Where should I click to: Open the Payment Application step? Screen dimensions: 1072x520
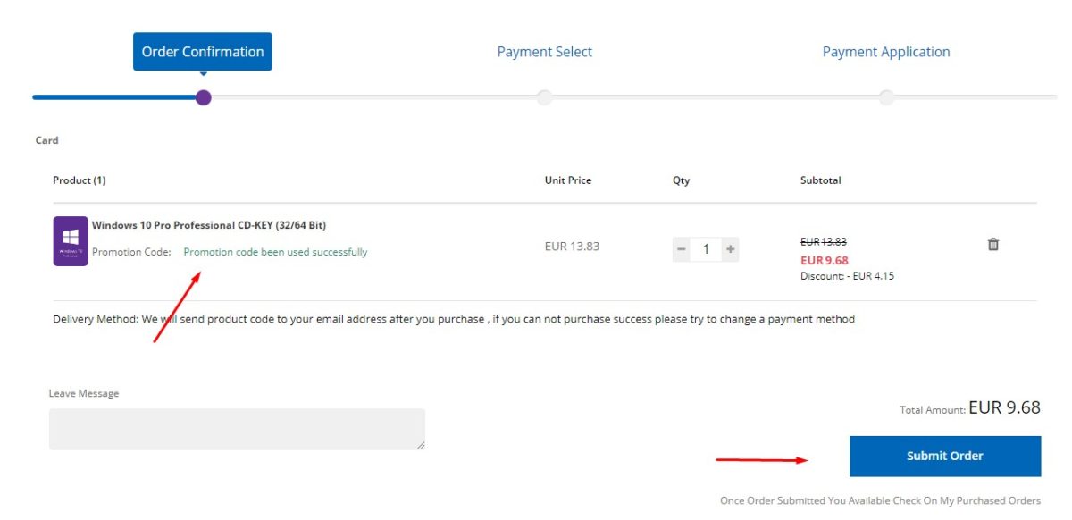885,52
